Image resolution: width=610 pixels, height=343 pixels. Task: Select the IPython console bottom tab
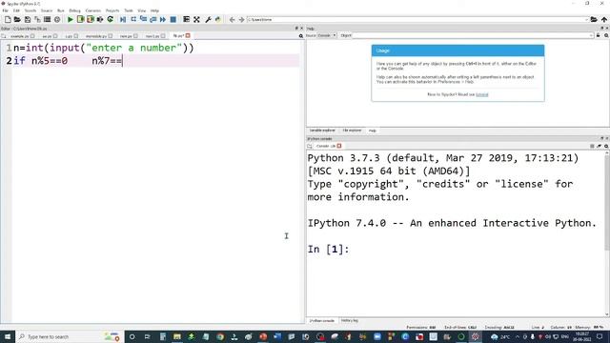point(322,320)
